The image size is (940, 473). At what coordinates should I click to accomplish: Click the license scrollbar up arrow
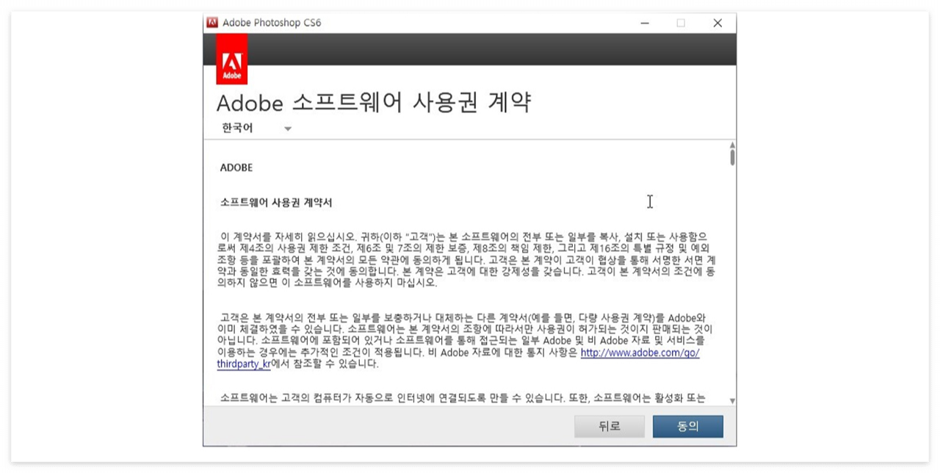(732, 145)
